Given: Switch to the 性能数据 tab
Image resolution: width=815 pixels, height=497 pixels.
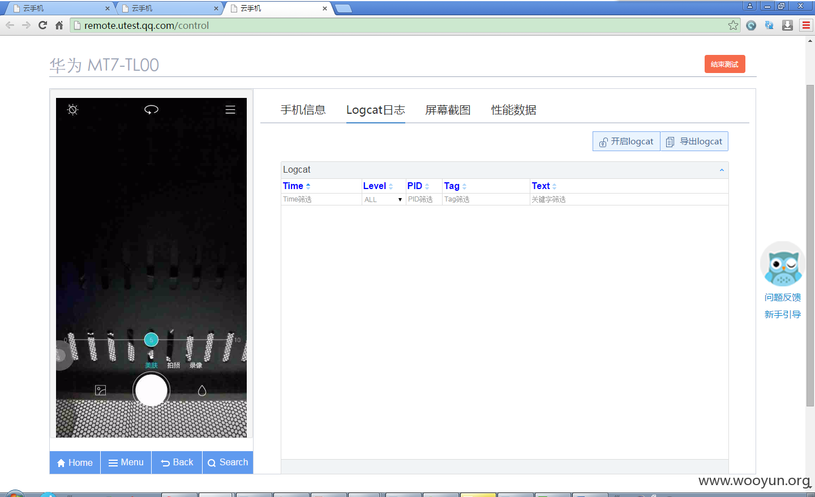Looking at the screenshot, I should (514, 110).
